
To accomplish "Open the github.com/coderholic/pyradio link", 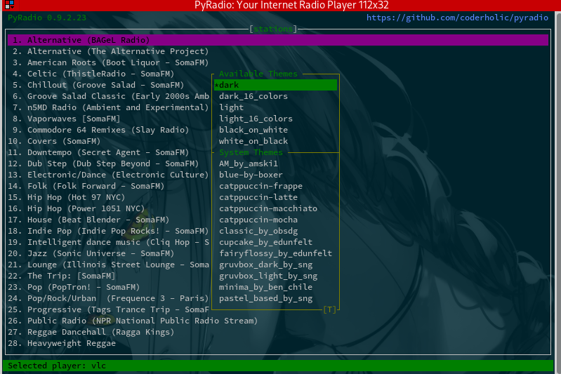I will coord(457,18).
